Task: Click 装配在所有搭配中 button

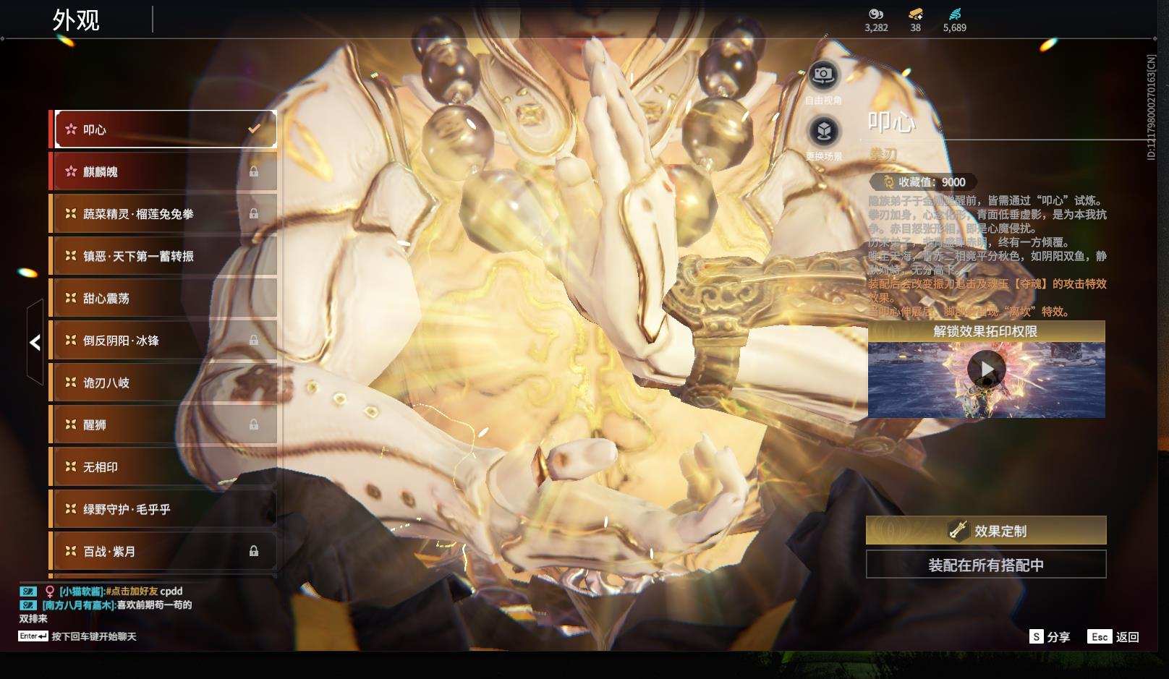Action: click(x=986, y=565)
